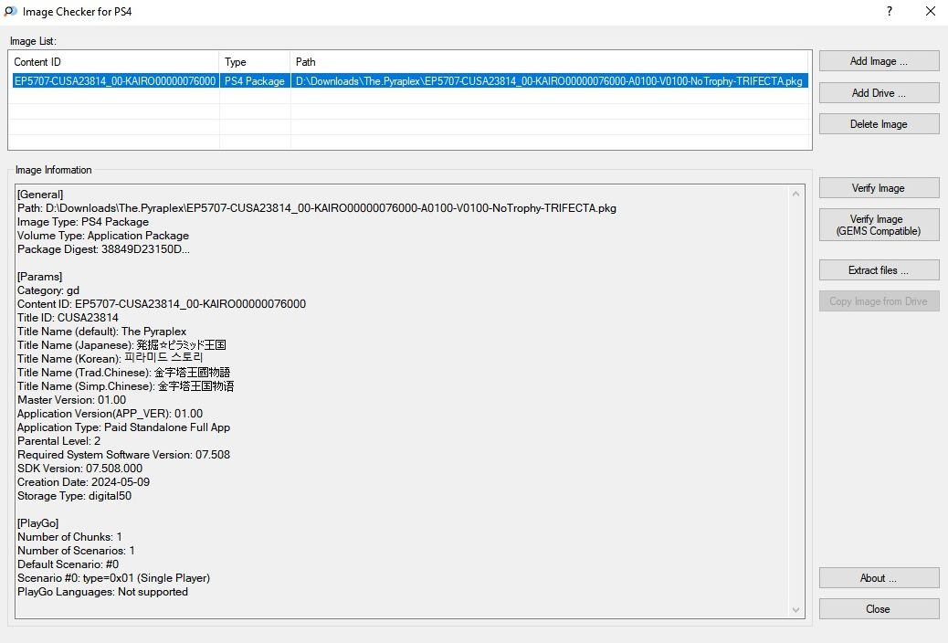This screenshot has height=643, width=948.
Task: Click the Storage Type: digital50 line
Action: coord(74,496)
